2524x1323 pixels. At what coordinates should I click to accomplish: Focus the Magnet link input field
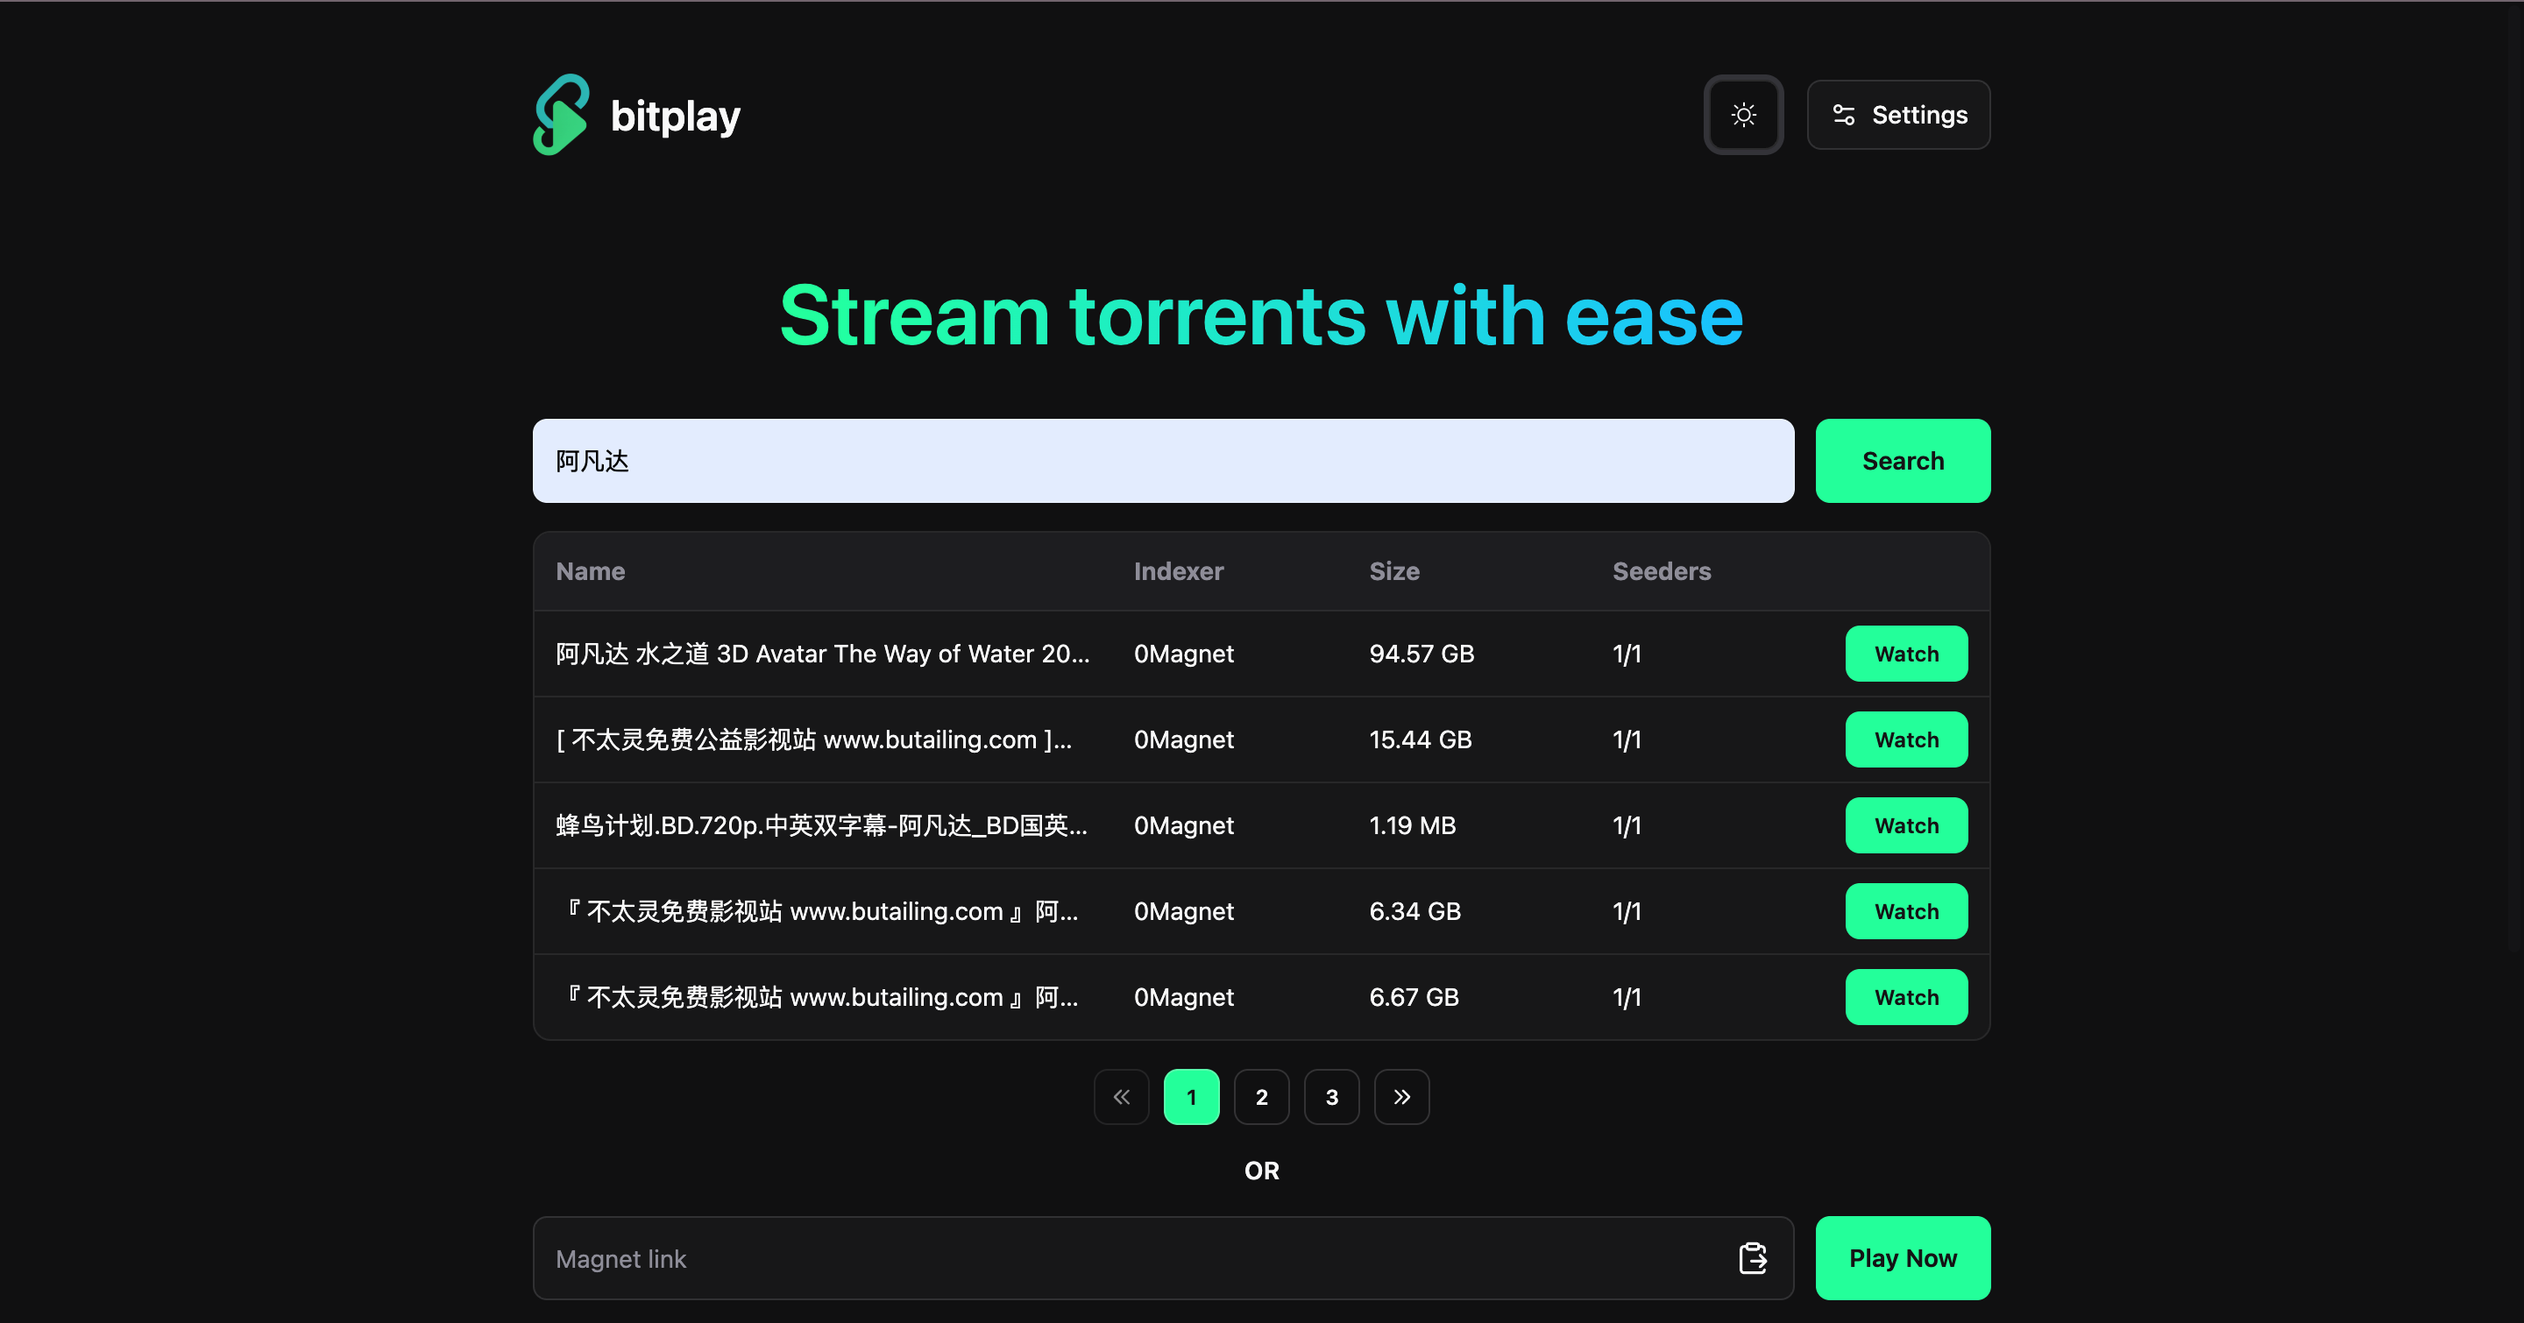pos(1127,1258)
